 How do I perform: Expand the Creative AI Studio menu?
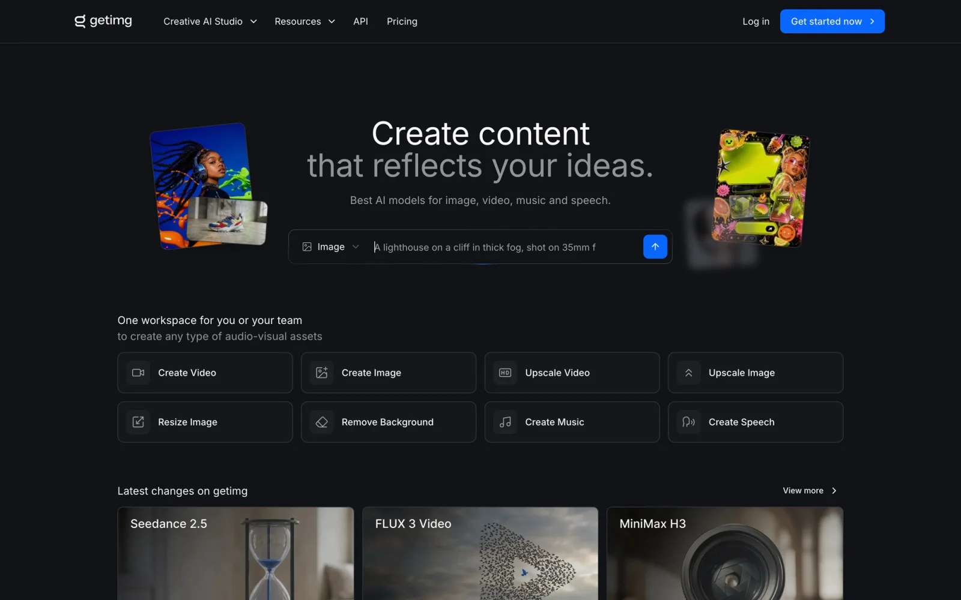210,22
